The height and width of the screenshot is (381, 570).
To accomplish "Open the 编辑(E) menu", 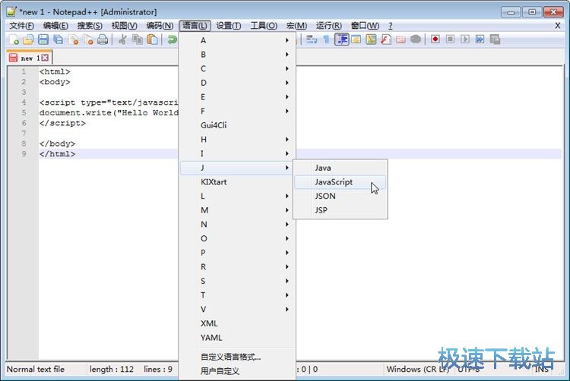I will [55, 26].
